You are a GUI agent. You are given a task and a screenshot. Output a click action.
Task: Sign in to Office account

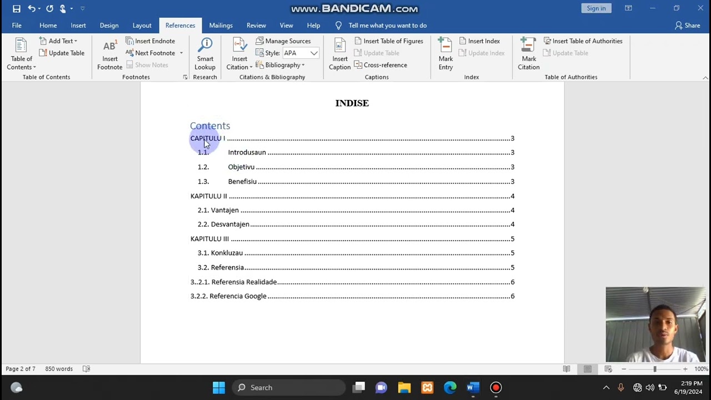(x=596, y=8)
